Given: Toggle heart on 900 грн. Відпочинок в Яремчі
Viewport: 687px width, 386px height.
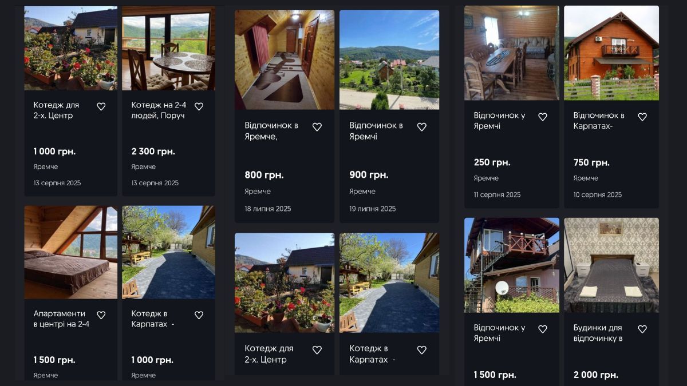Looking at the screenshot, I should coord(422,127).
